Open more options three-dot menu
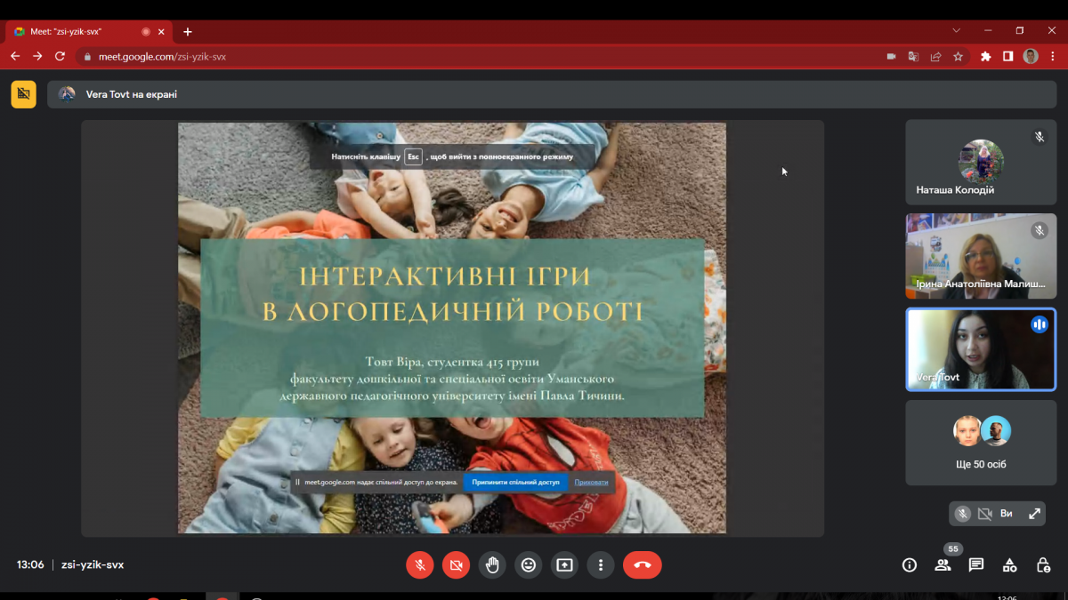The width and height of the screenshot is (1068, 600). pos(601,564)
